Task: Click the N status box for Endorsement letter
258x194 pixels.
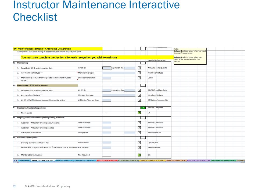Action: 139,78
